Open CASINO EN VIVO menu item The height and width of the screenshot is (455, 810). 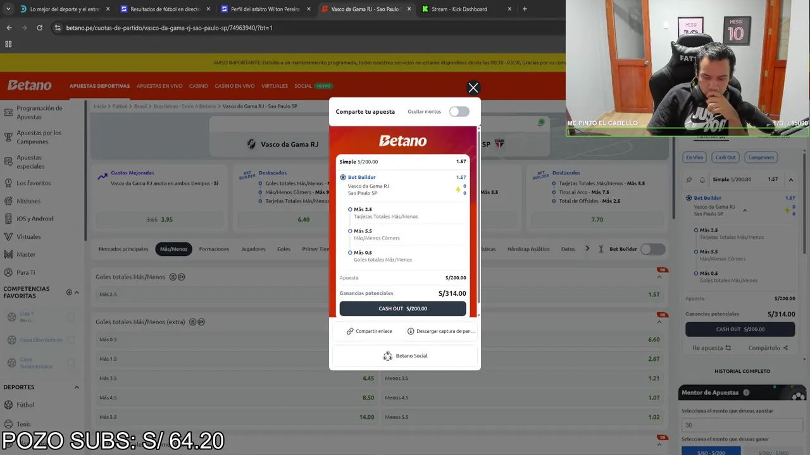(235, 86)
